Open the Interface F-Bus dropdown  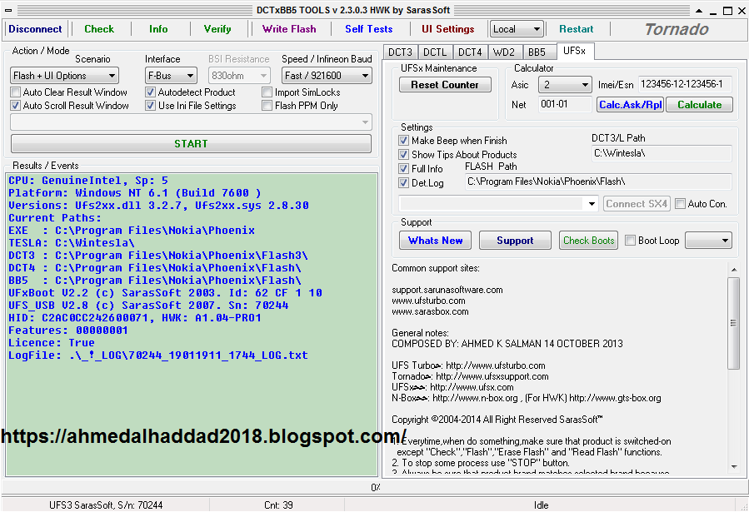(171, 76)
